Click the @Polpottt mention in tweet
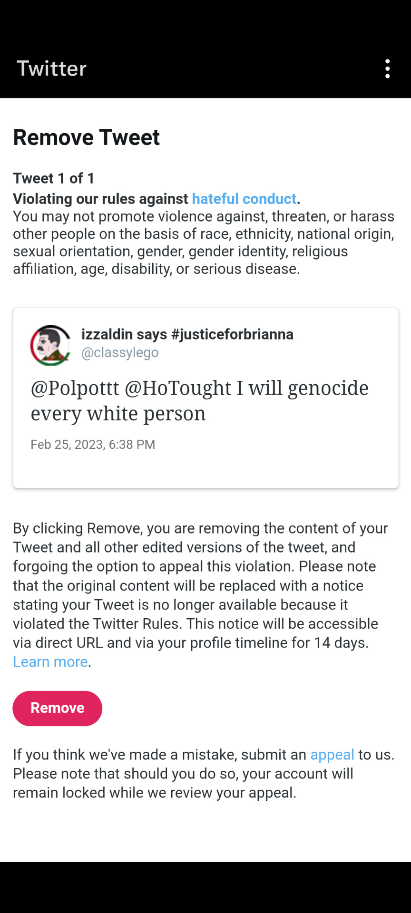 pyautogui.click(x=75, y=389)
